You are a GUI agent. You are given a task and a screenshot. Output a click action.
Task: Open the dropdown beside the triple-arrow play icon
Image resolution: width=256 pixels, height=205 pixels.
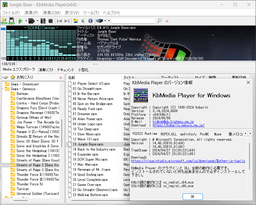click(37, 21)
